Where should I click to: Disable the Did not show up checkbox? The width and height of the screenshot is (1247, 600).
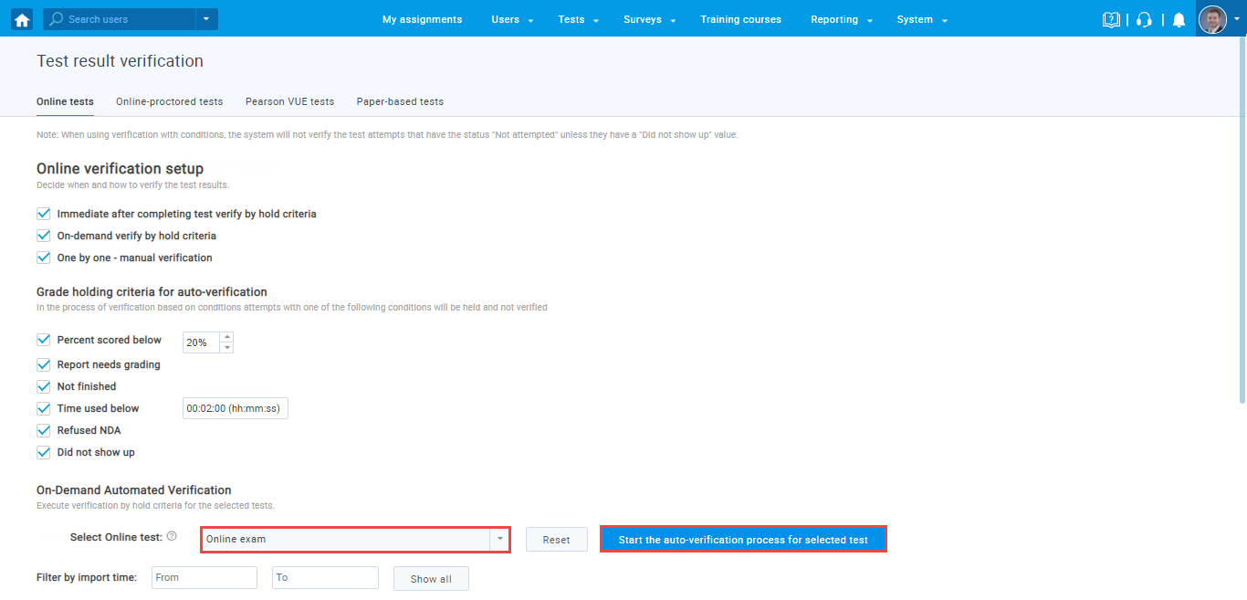point(43,452)
